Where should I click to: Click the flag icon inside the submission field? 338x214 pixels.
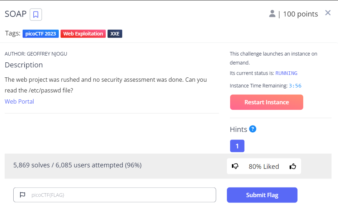[x=23, y=195]
